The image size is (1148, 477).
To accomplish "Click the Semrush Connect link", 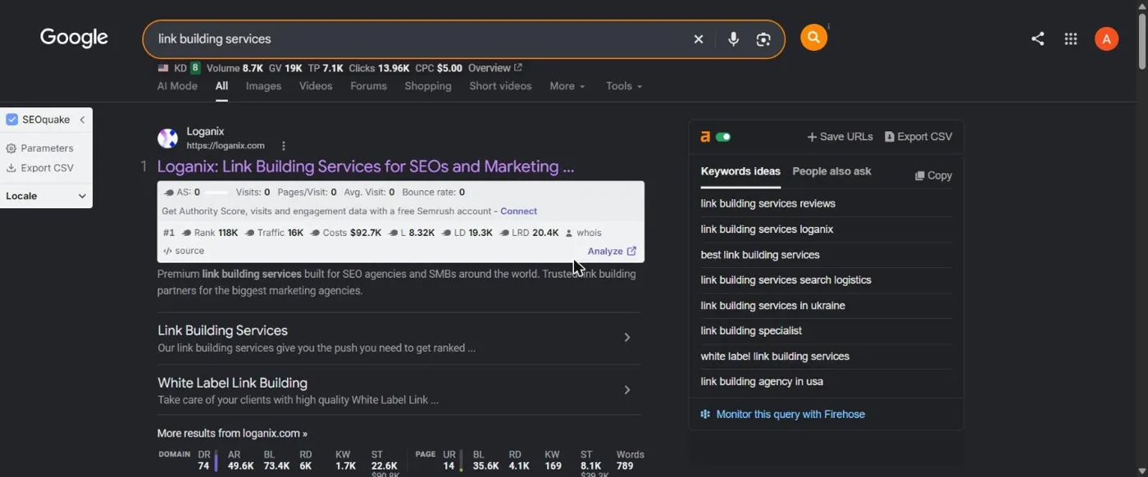I will (x=518, y=211).
